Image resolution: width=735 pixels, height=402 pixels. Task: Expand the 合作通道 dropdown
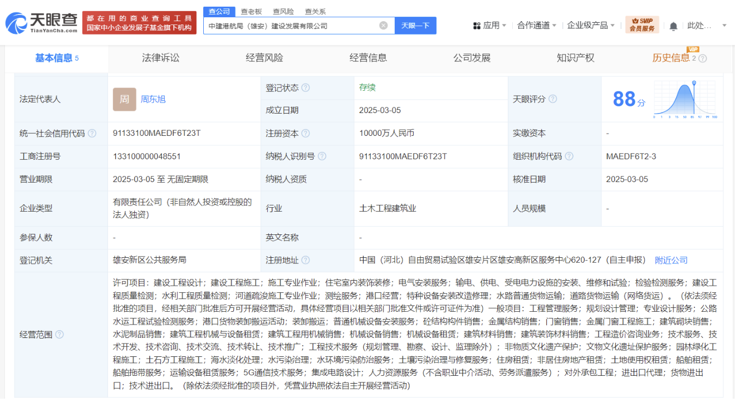(537, 26)
